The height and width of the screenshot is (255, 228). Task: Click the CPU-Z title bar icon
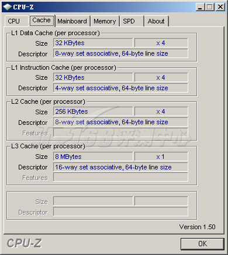click(x=8, y=7)
